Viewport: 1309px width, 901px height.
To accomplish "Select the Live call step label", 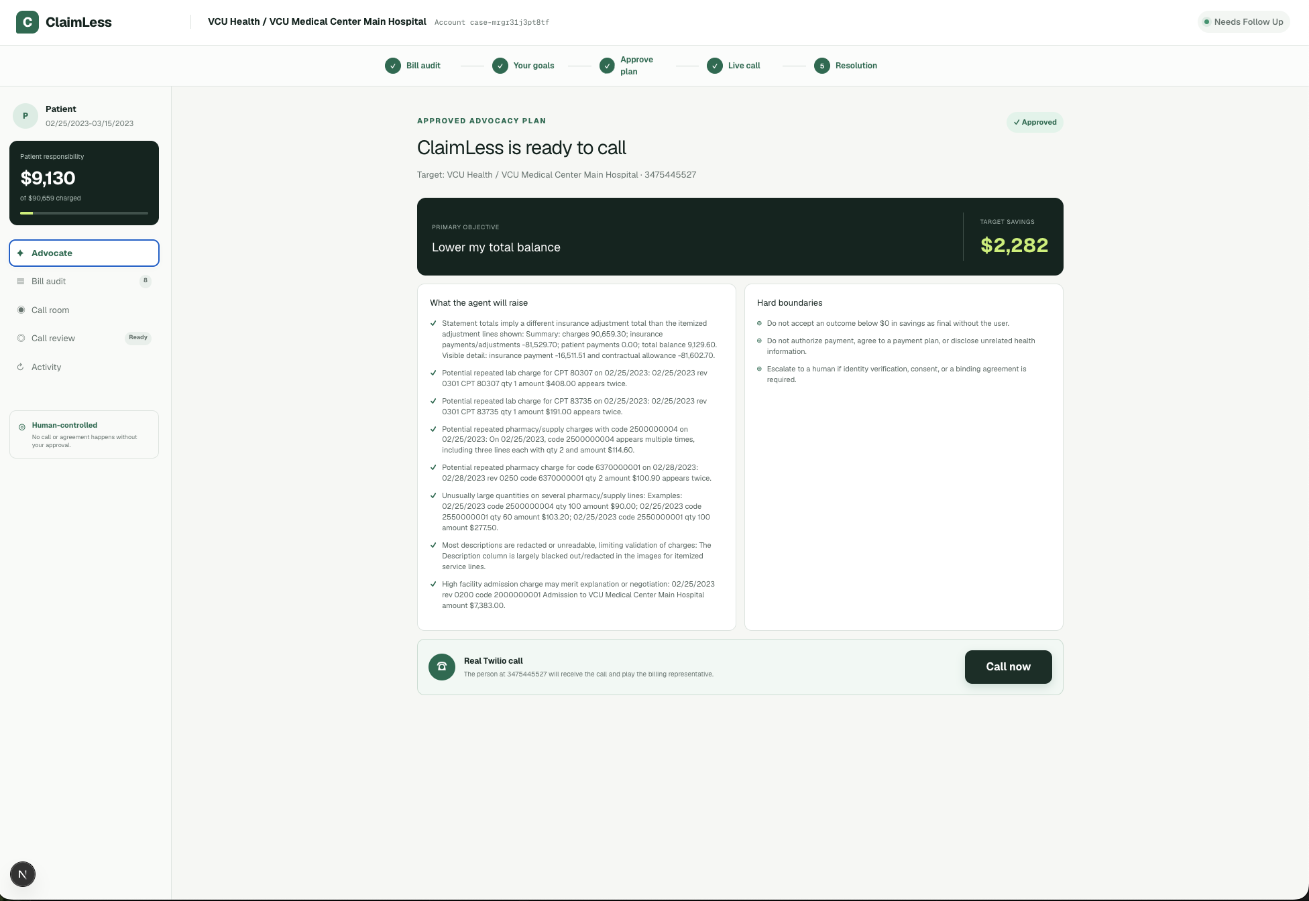I will (x=744, y=66).
